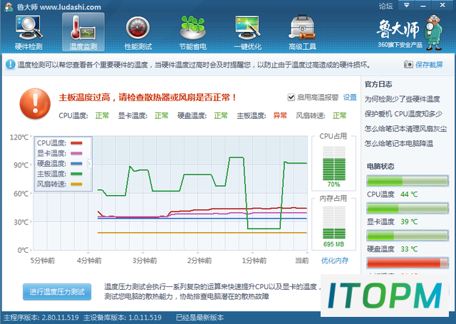Start the 进行温度压力测试 button
Image resolution: width=456 pixels, height=324 pixels.
click(57, 292)
